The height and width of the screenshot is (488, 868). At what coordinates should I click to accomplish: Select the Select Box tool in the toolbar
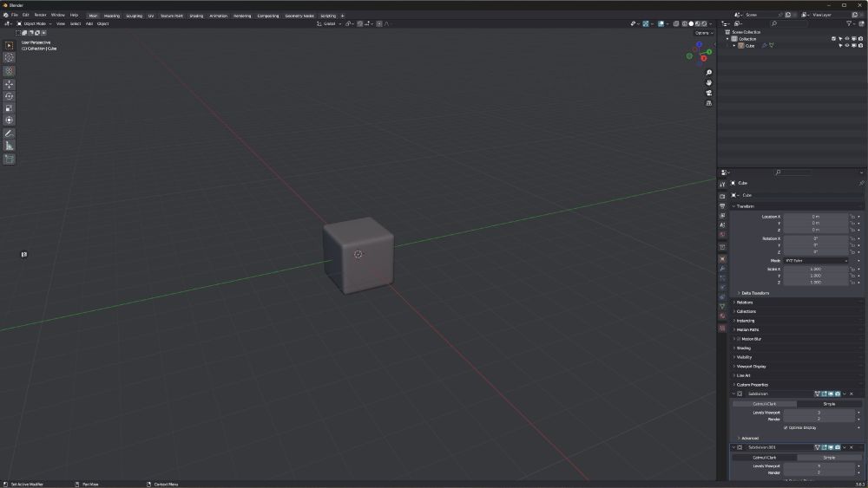(x=9, y=45)
